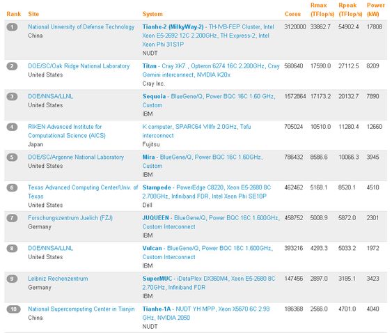
Task: Open Texas Advanced Computing Center site link
Action: pos(83,192)
